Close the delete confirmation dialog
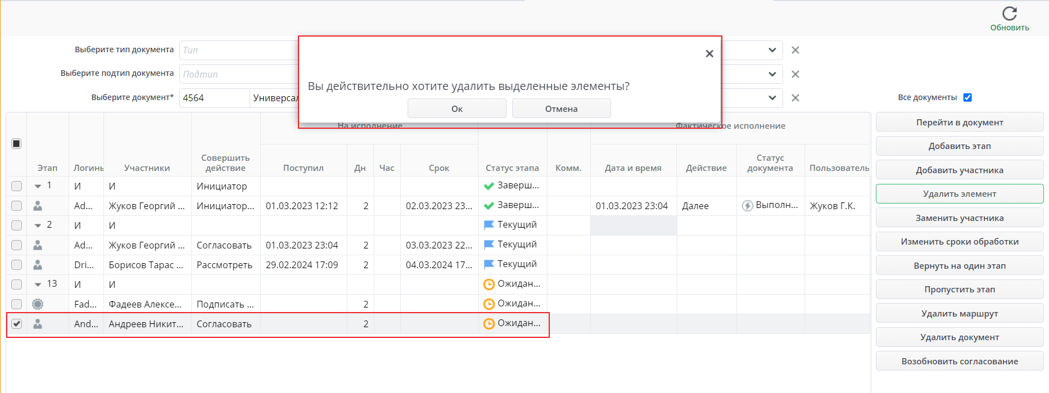Screen dimensions: 1049x393 [709, 53]
